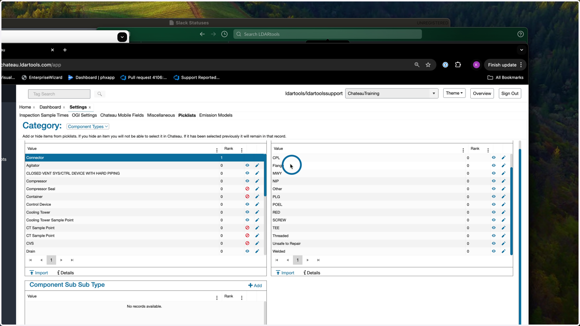
Task: Click help question mark in LDARtools window
Action: pyautogui.click(x=521, y=34)
